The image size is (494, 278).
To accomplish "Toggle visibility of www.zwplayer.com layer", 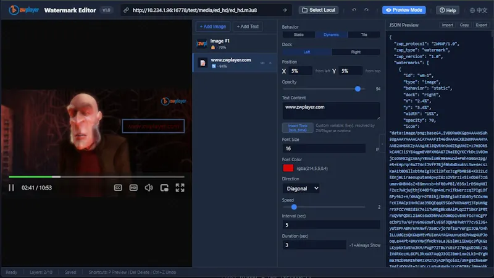I will pos(262,63).
